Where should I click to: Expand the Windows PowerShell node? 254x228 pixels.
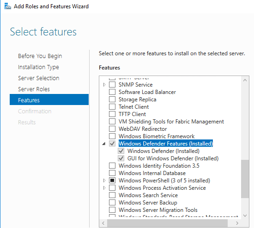(x=104, y=181)
